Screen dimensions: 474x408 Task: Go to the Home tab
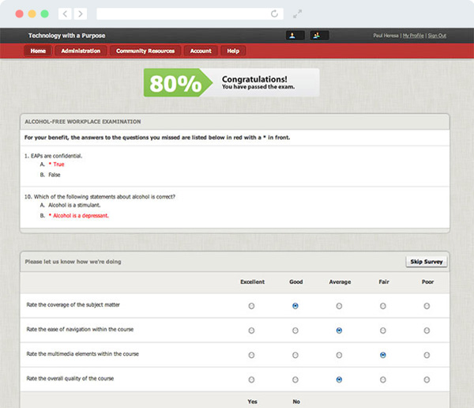38,51
